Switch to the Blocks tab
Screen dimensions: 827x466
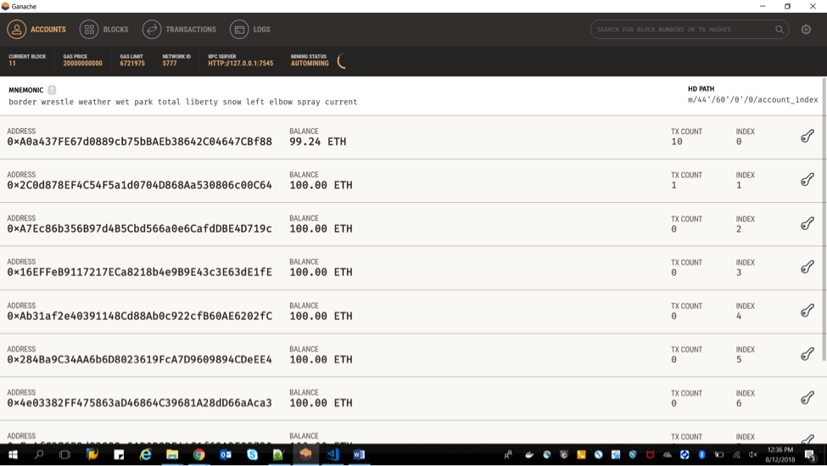point(103,30)
